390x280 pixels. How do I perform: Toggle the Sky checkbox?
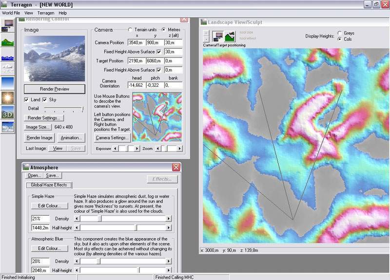coord(44,99)
